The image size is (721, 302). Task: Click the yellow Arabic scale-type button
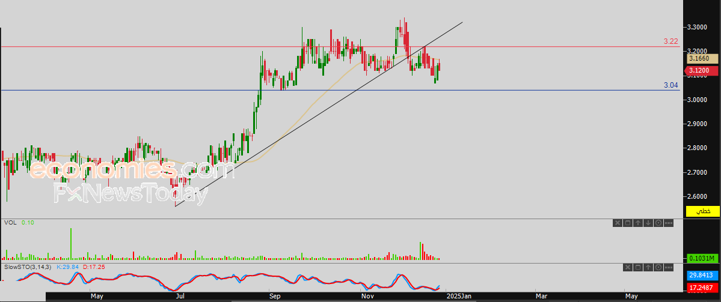tap(702, 211)
